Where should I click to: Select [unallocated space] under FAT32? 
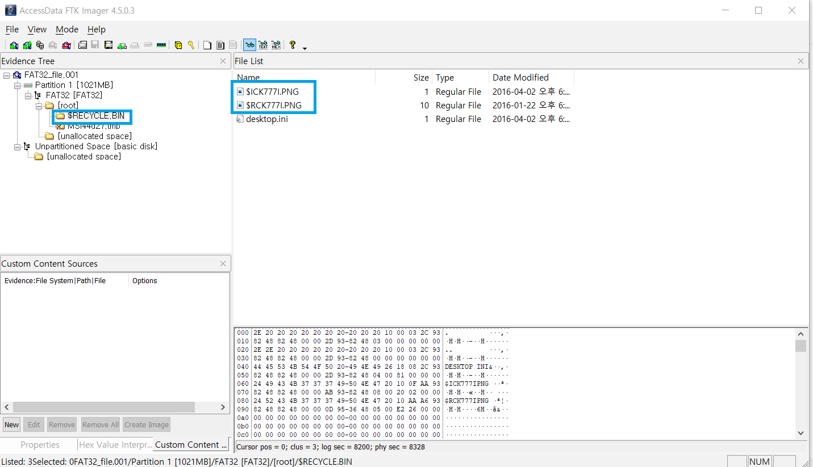coord(95,136)
